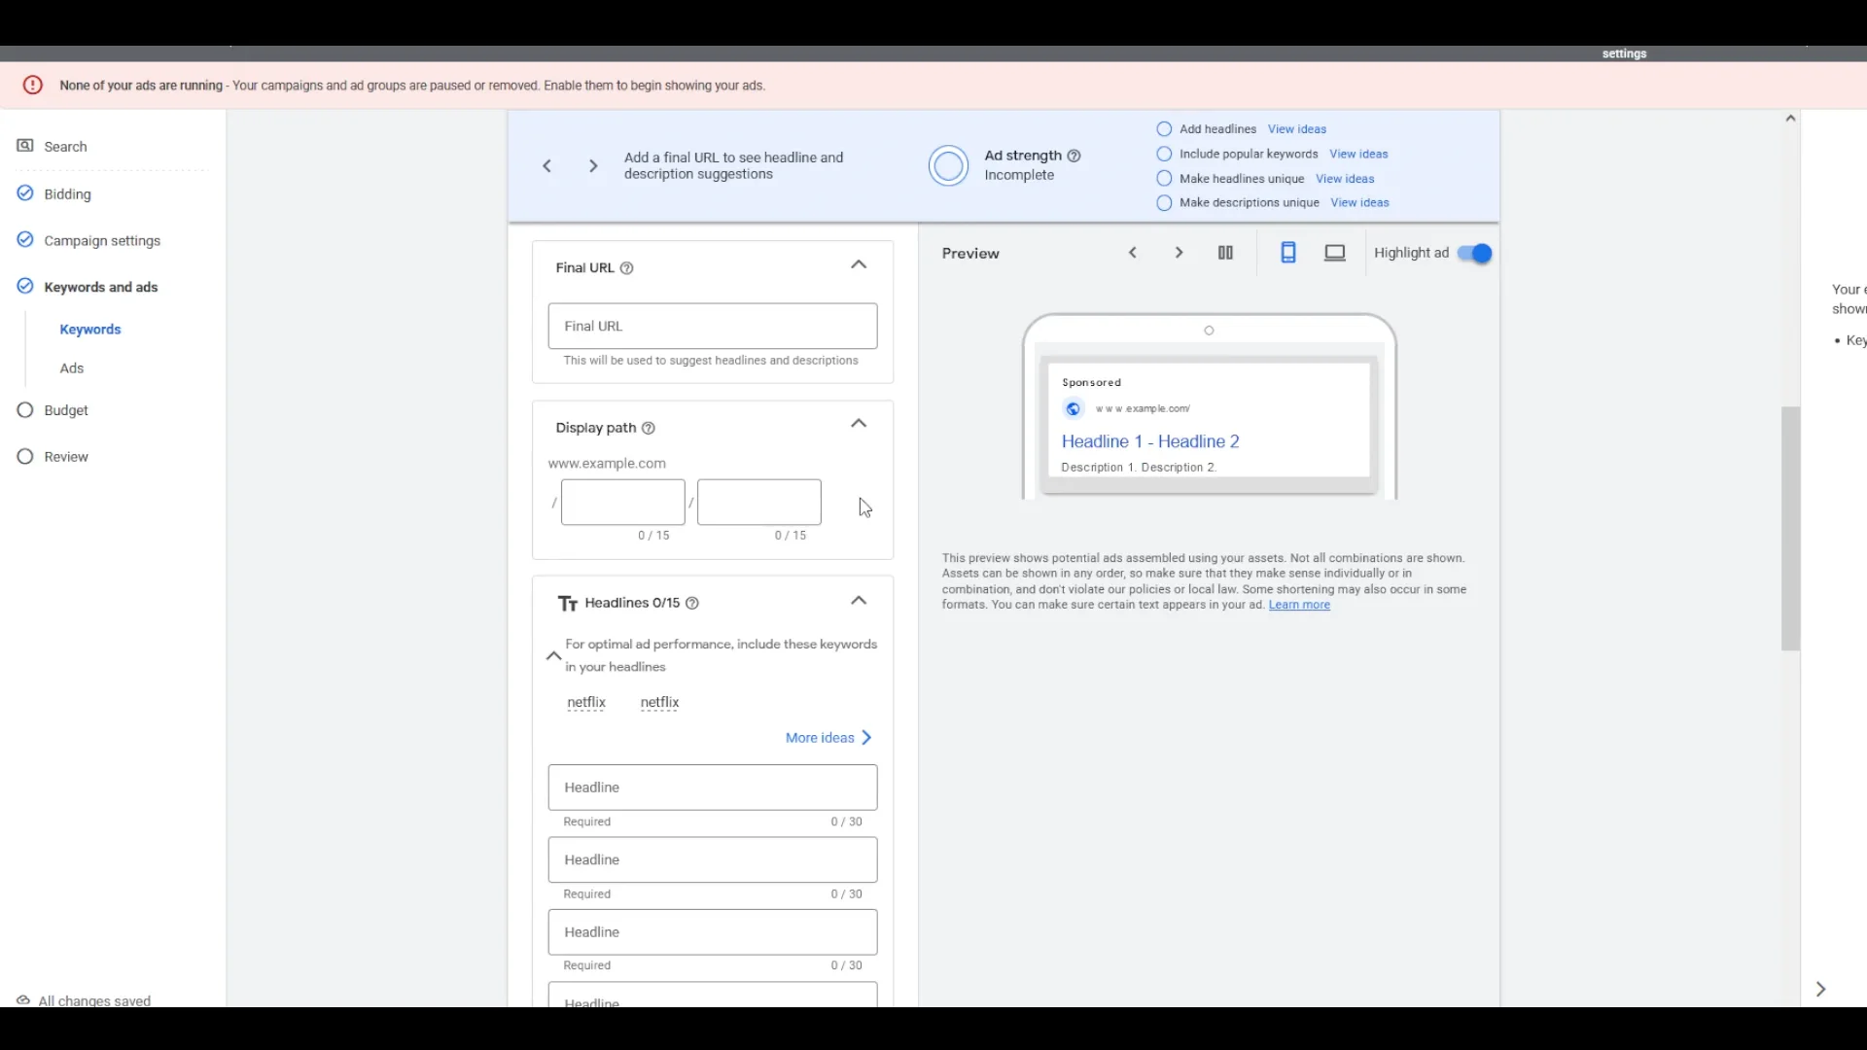Click the Final URL input field
Screen dimensions: 1867x1050
point(713,327)
